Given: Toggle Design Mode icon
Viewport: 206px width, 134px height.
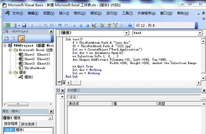Looking at the screenshot, I should (x=94, y=25).
